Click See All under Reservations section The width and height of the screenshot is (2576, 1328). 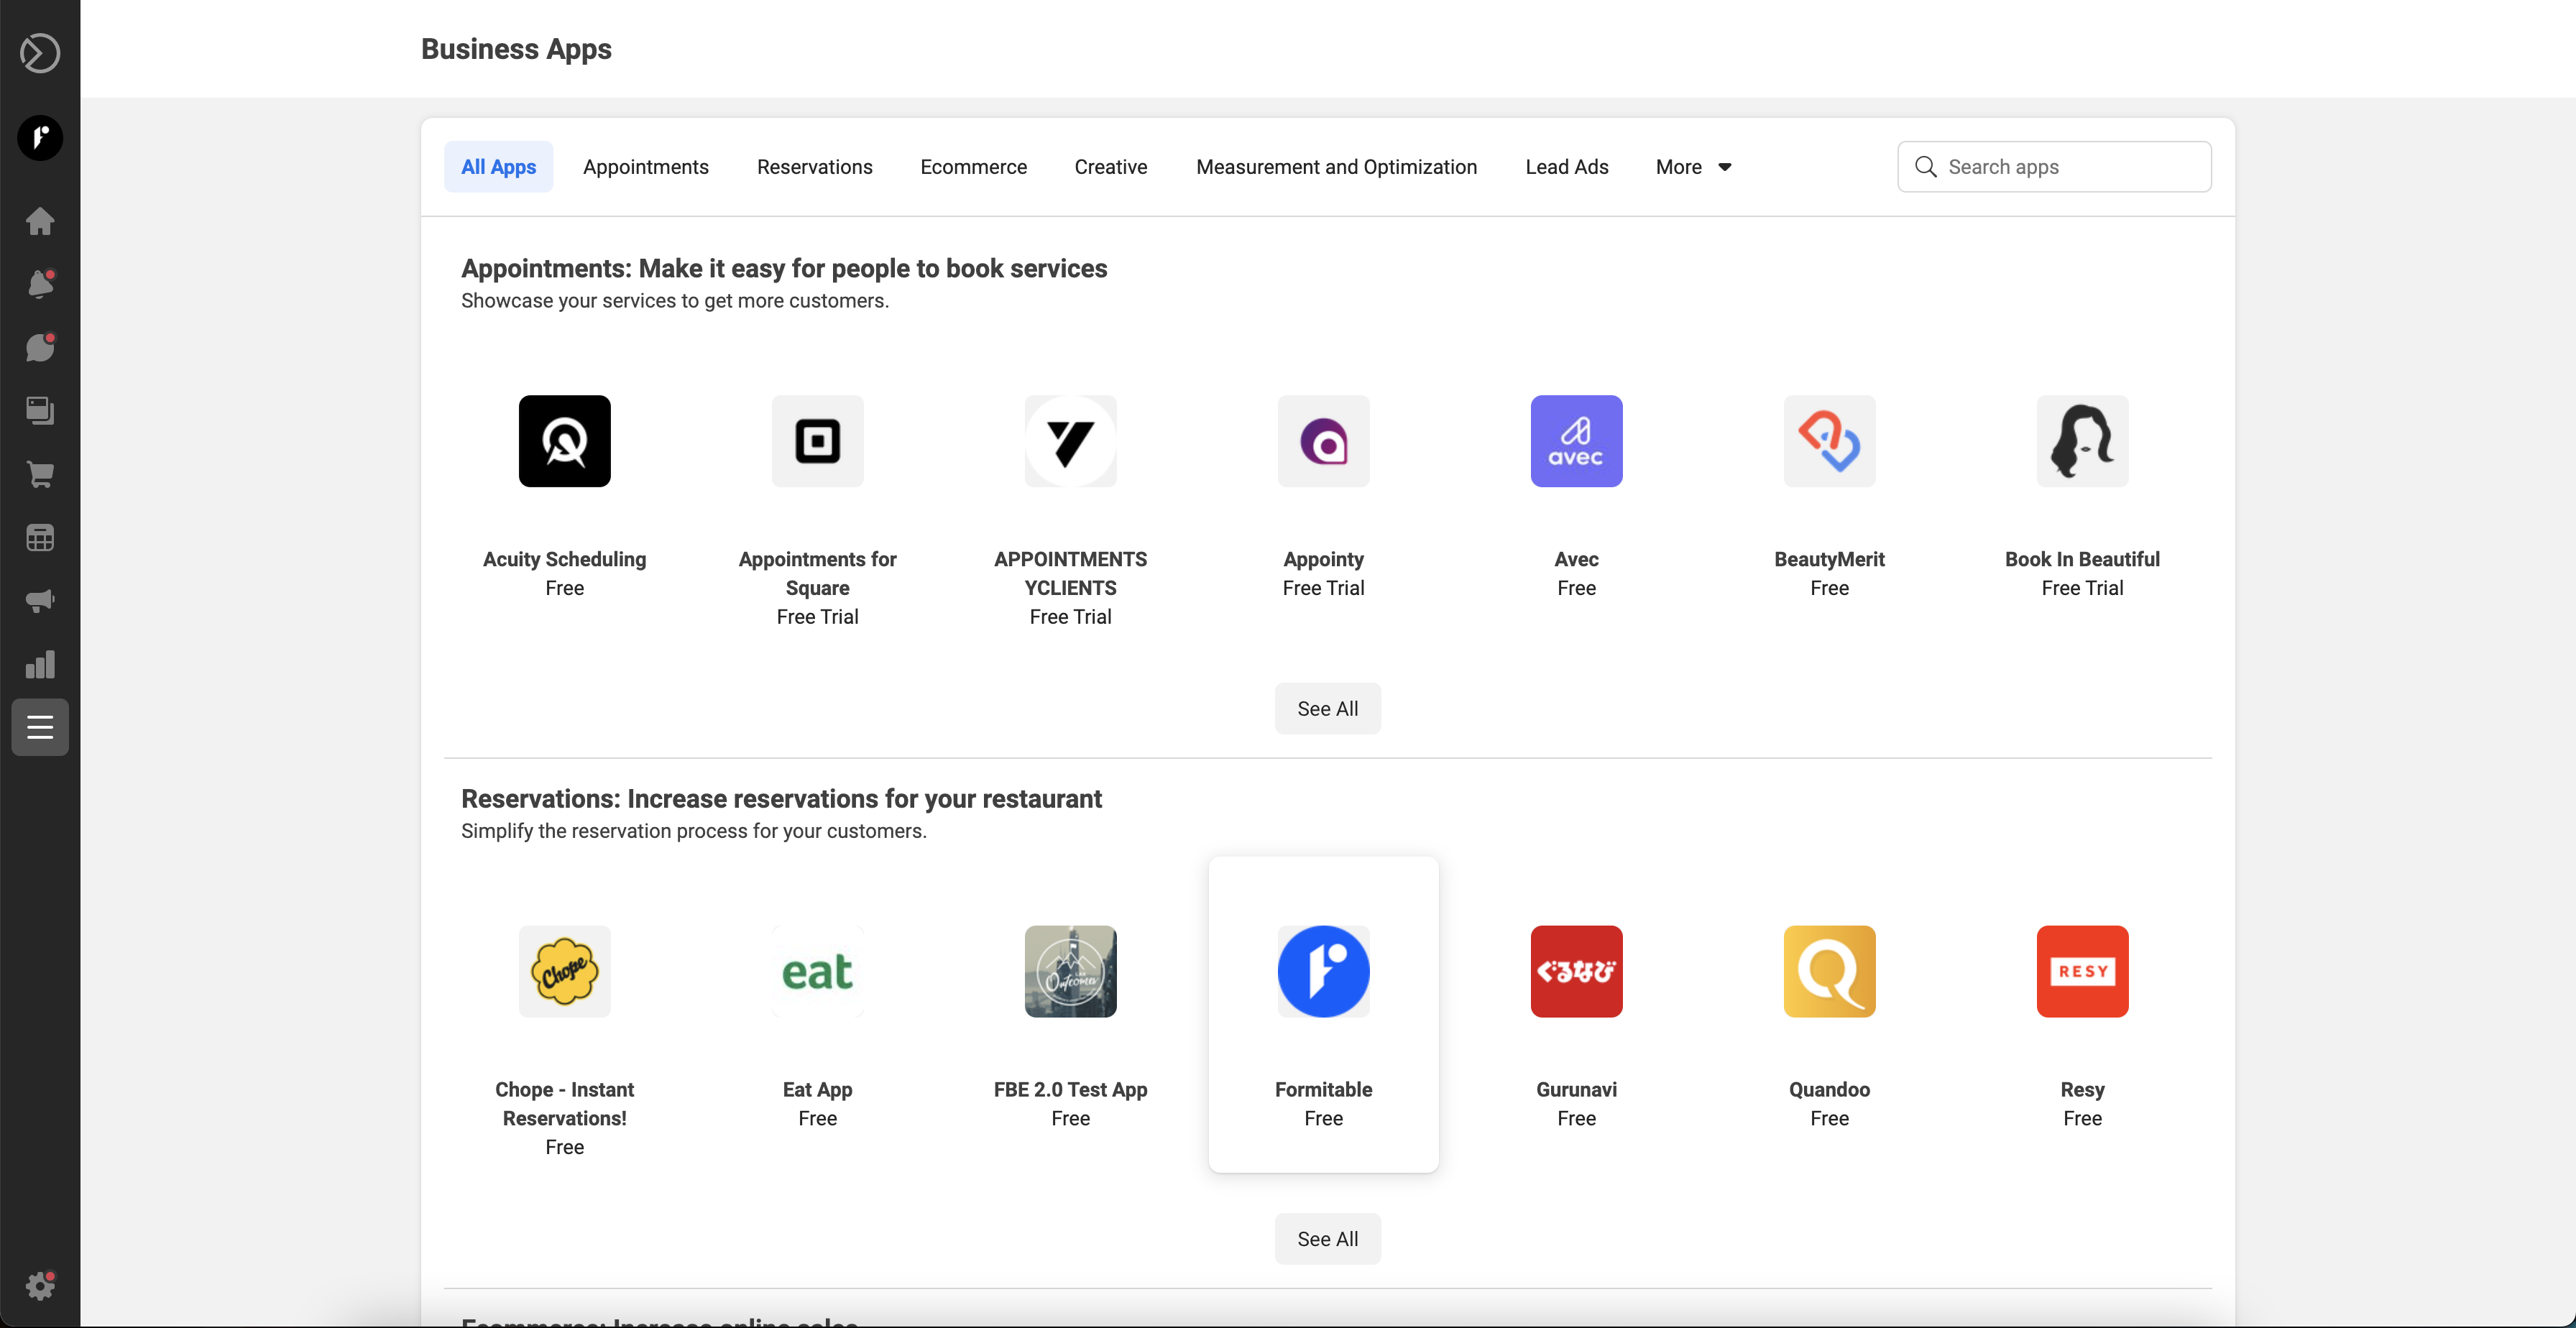point(1327,1238)
